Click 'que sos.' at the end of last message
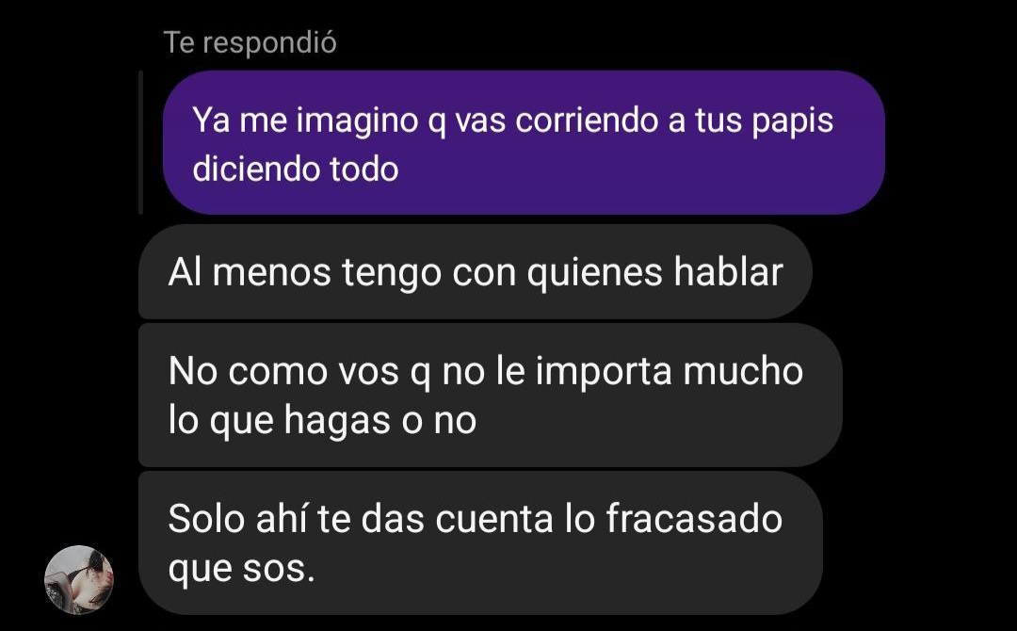 coord(241,570)
